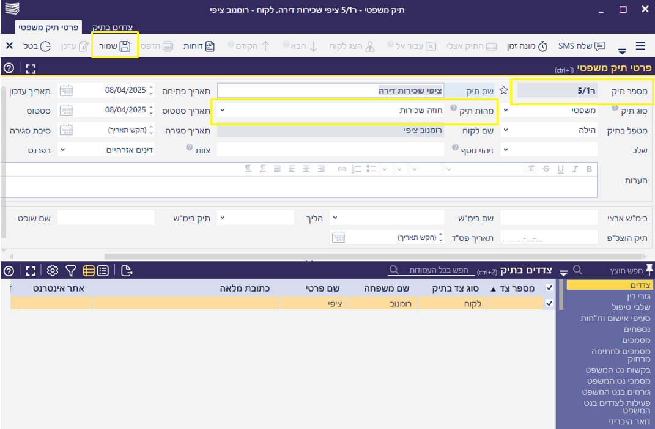The width and height of the screenshot is (655, 429).
Task: Click the Edit (עדכן) pencil icon
Action: [x=84, y=46]
